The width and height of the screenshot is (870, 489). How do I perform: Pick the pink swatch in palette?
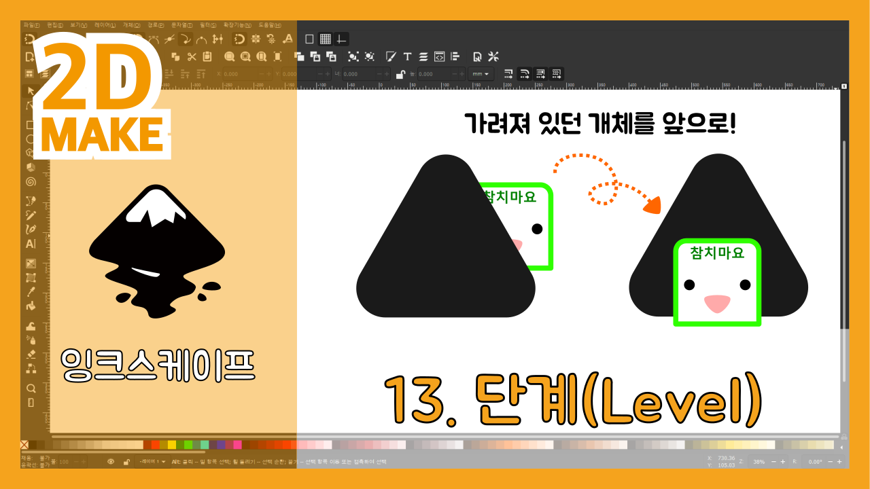(x=237, y=445)
